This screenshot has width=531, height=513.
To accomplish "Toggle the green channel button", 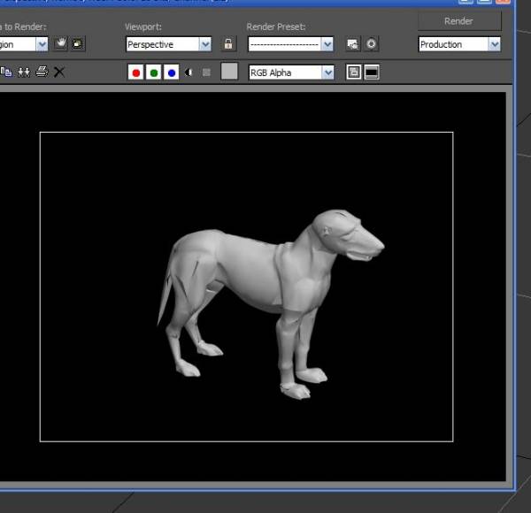I will pyautogui.click(x=154, y=73).
